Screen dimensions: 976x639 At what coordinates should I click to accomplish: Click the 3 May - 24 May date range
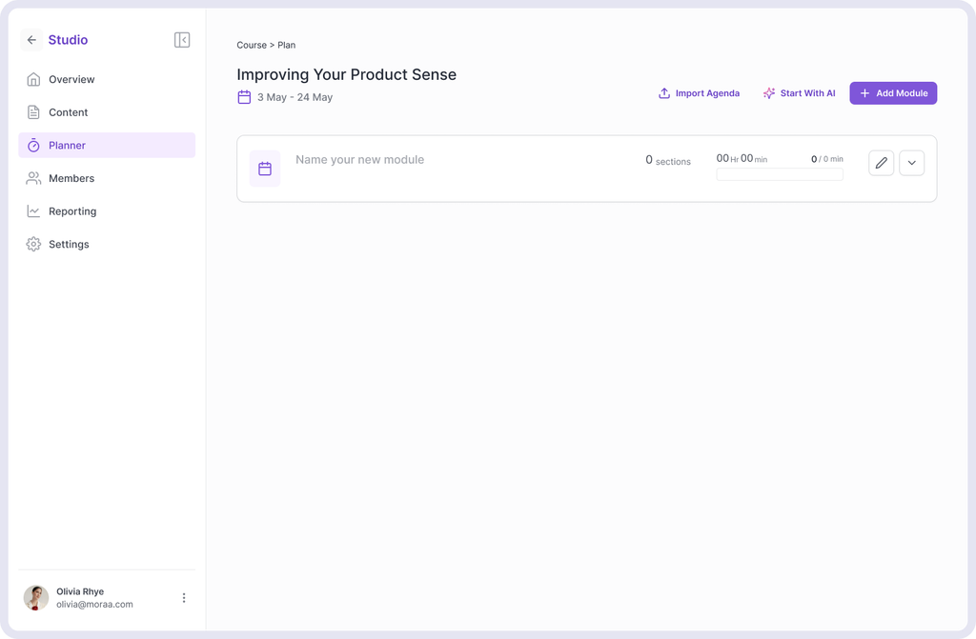(295, 97)
